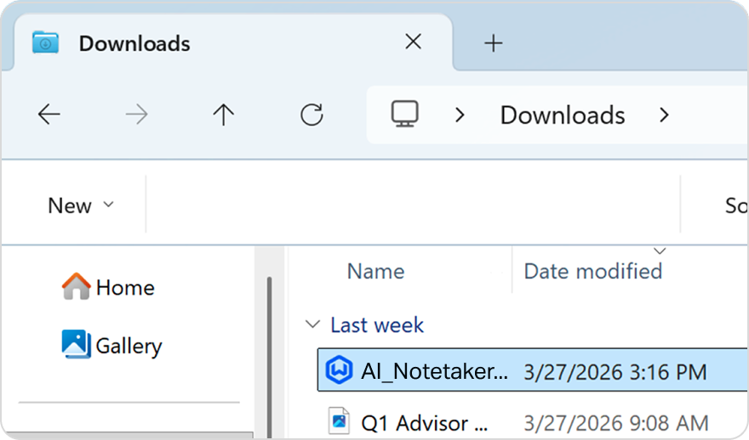
Task: Click Downloads breadcrumb in address bar
Action: click(563, 116)
